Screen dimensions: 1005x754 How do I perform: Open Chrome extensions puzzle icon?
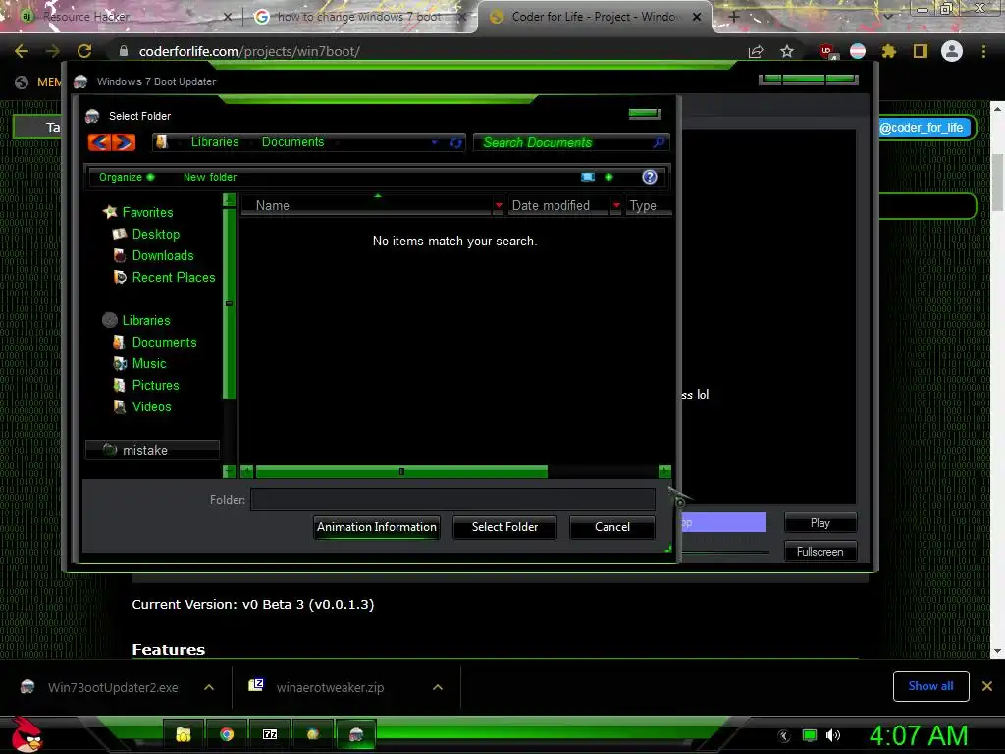pyautogui.click(x=888, y=51)
